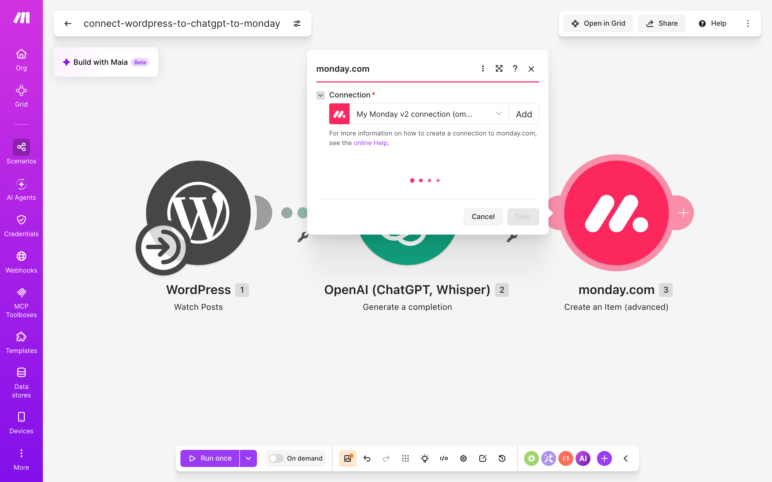This screenshot has height=482, width=772.
Task: Open Webhooks section
Action: click(21, 262)
